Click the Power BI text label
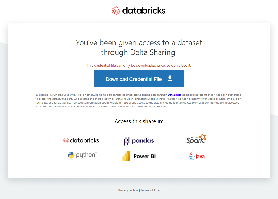This screenshot has width=278, height=199. coord(144,156)
